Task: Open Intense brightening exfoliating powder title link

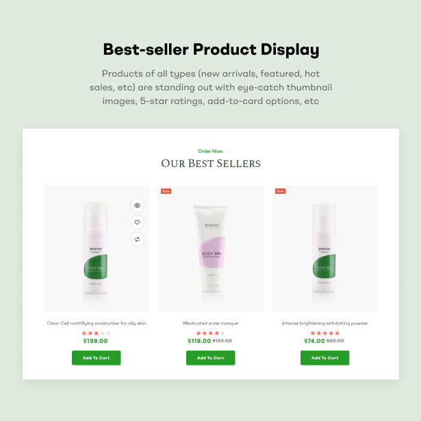Action: point(325,323)
